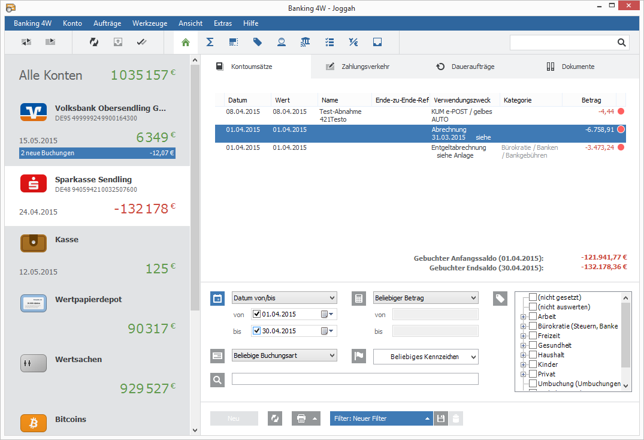Select the tag/categories toolbar icon
The height and width of the screenshot is (440, 644).
[x=257, y=42]
